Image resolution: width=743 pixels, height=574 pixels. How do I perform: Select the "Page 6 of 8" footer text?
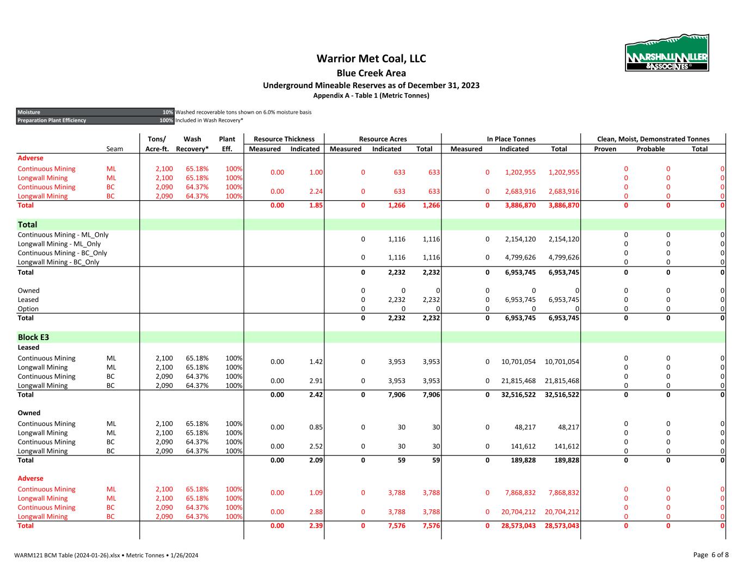[x=710, y=555]
